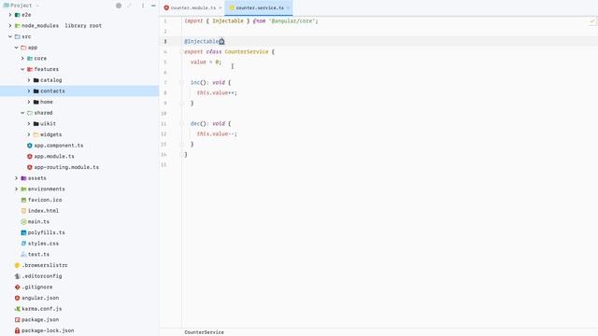The image size is (598, 336).
Task: Select the uikit tree item
Action: (x=79, y=124)
